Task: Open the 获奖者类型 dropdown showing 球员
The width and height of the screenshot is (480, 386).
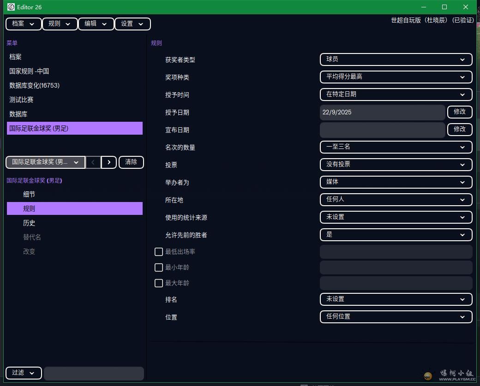Action: 396,59
